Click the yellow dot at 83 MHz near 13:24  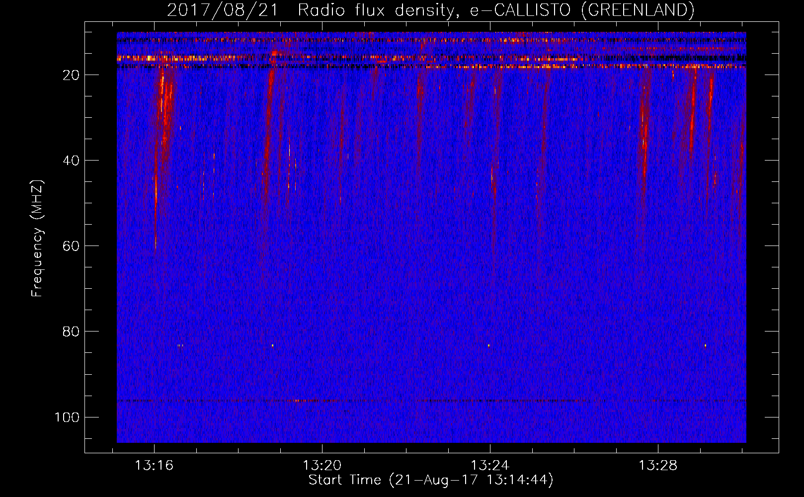(x=488, y=345)
